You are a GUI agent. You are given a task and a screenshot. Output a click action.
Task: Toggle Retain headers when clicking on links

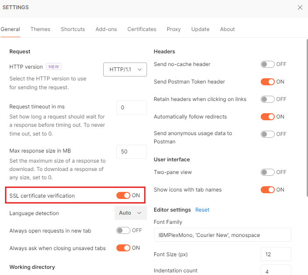[x=267, y=99]
